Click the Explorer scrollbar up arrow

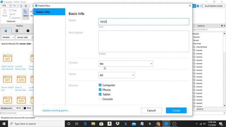click(x=225, y=34)
